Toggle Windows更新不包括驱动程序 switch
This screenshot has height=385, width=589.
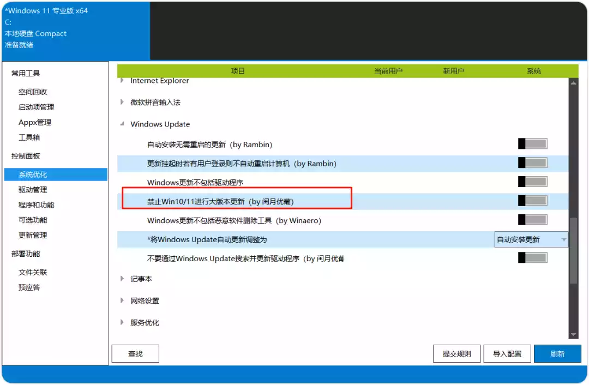[x=532, y=182]
